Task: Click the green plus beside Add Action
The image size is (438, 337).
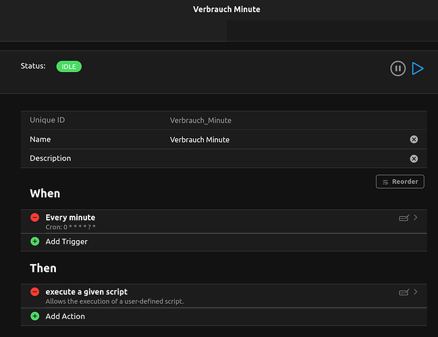Action: coord(34,316)
